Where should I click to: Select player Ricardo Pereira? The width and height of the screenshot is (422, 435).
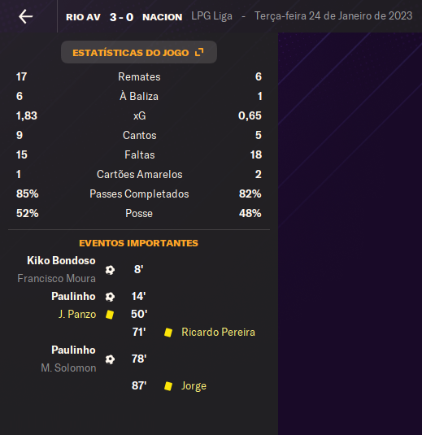click(x=218, y=332)
